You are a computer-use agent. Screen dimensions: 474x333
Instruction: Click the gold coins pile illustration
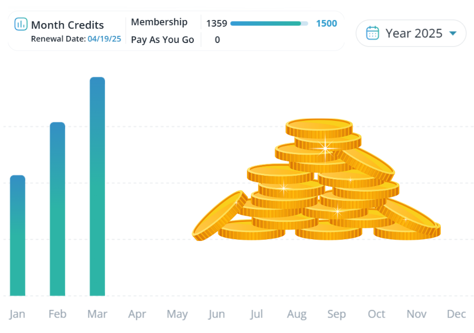(x=316, y=179)
